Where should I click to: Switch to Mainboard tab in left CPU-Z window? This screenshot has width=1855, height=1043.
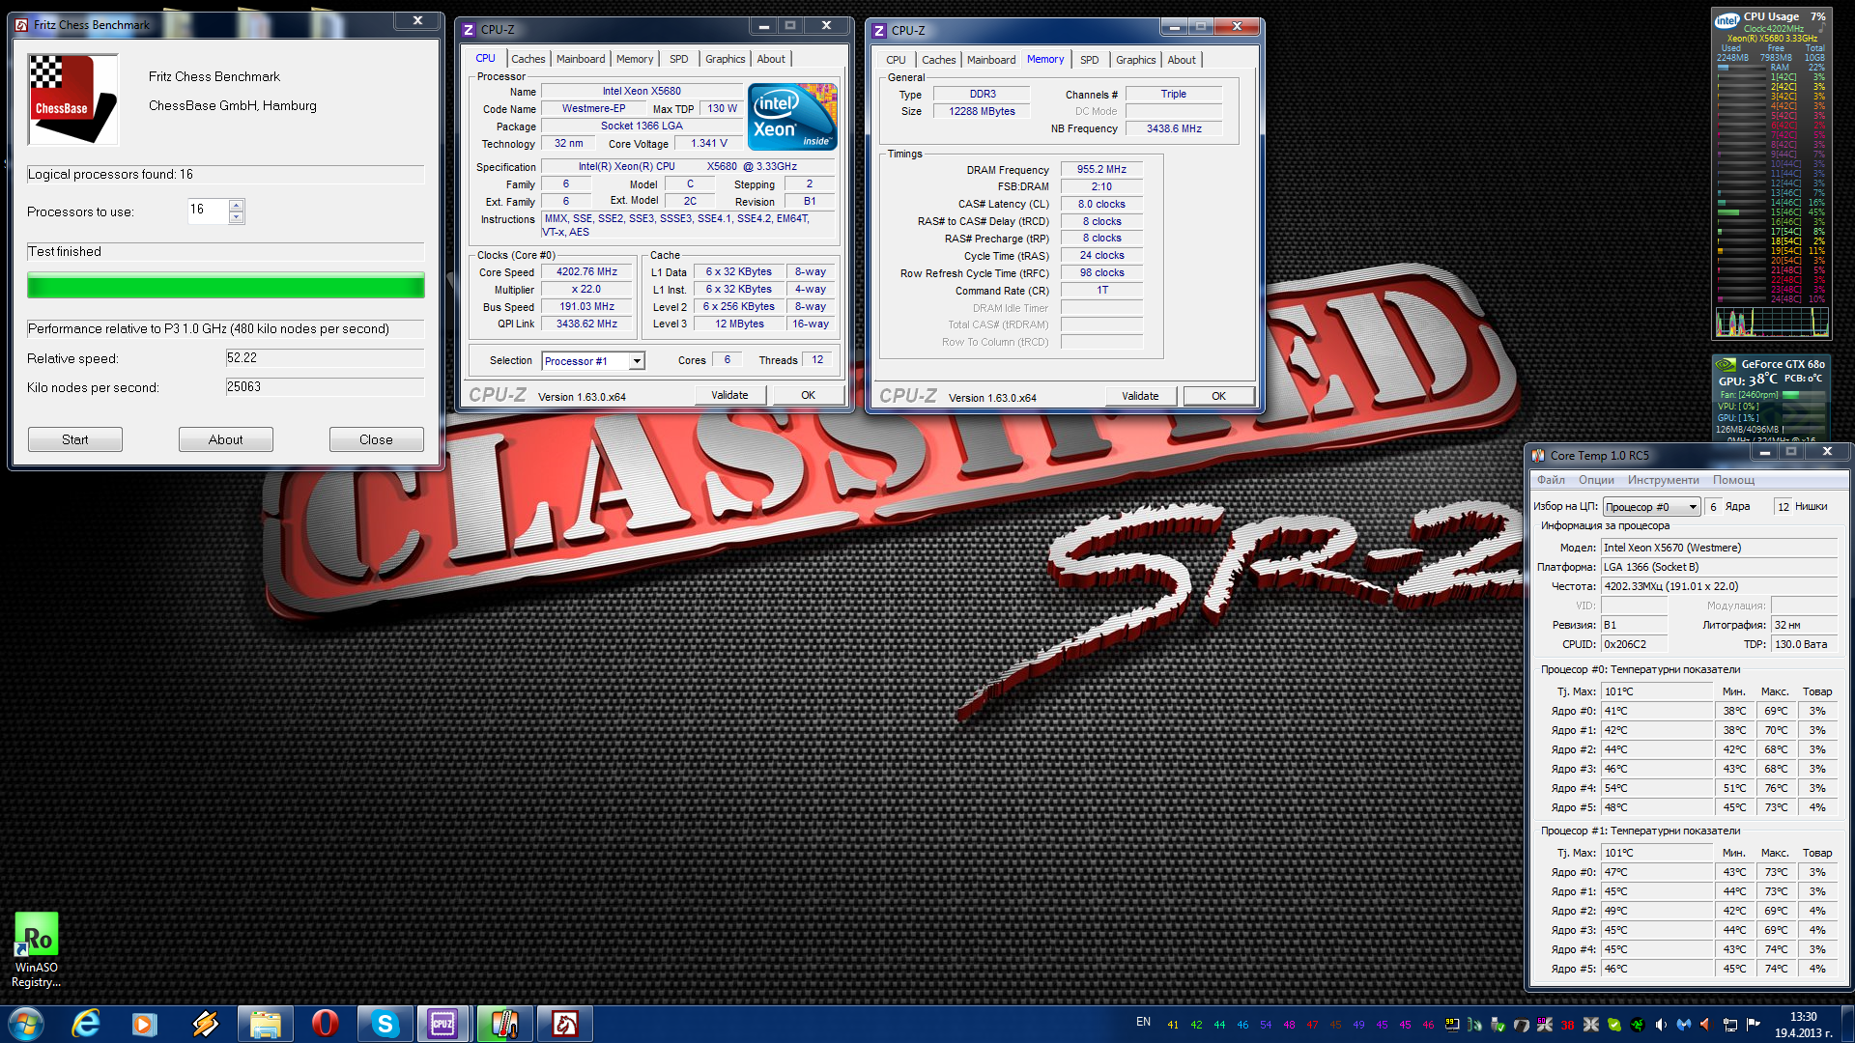pyautogui.click(x=581, y=59)
